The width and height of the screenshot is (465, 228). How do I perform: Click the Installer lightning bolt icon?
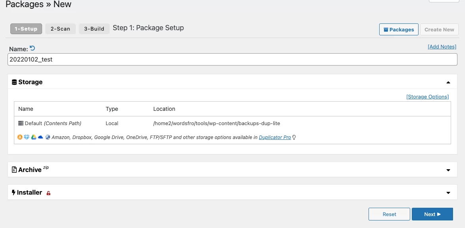14,192
